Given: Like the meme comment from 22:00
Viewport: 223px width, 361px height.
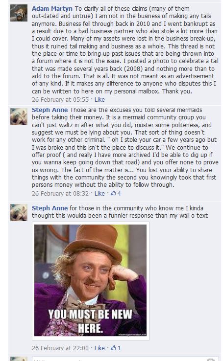Looking at the screenshot, I should pos(99,348).
